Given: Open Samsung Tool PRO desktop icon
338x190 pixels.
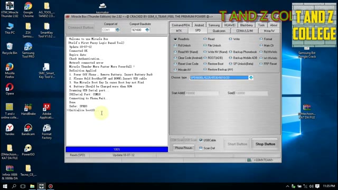Looking at the screenshot, I should click(28, 50).
